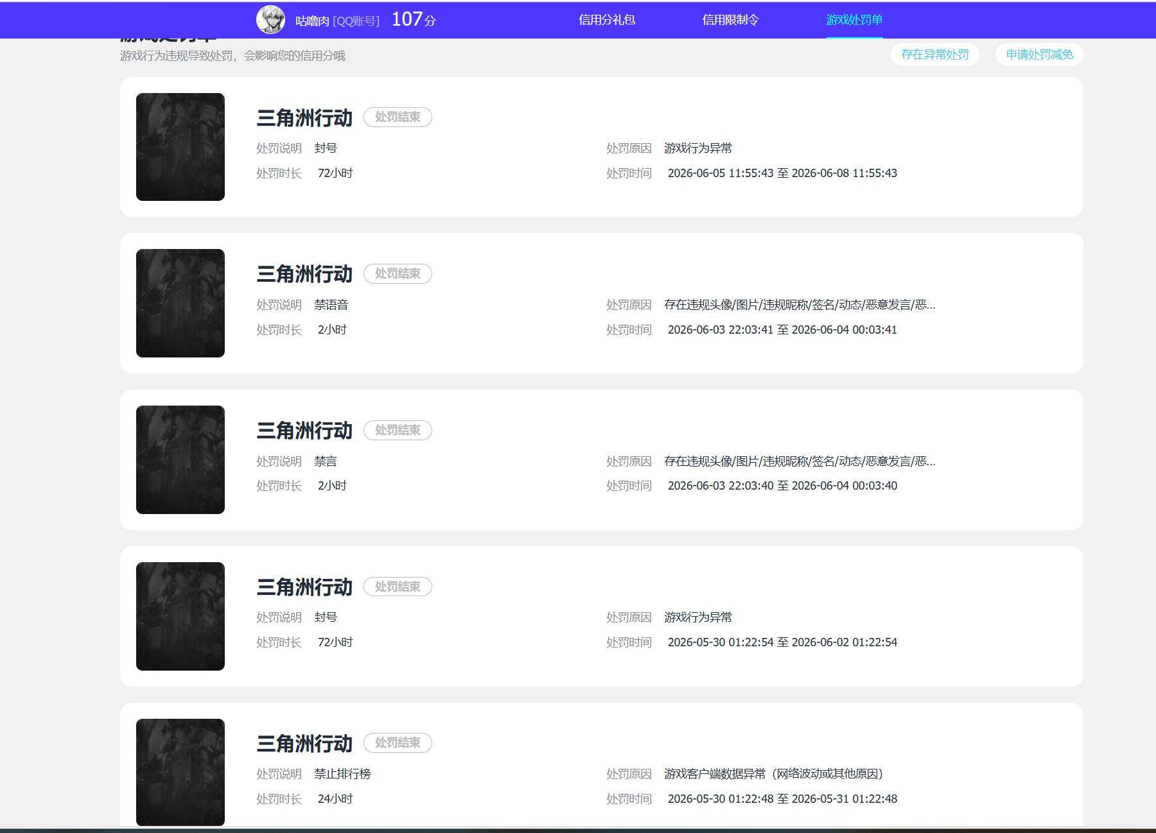
Task: Click the 24小时 duration value
Action: pyautogui.click(x=335, y=799)
